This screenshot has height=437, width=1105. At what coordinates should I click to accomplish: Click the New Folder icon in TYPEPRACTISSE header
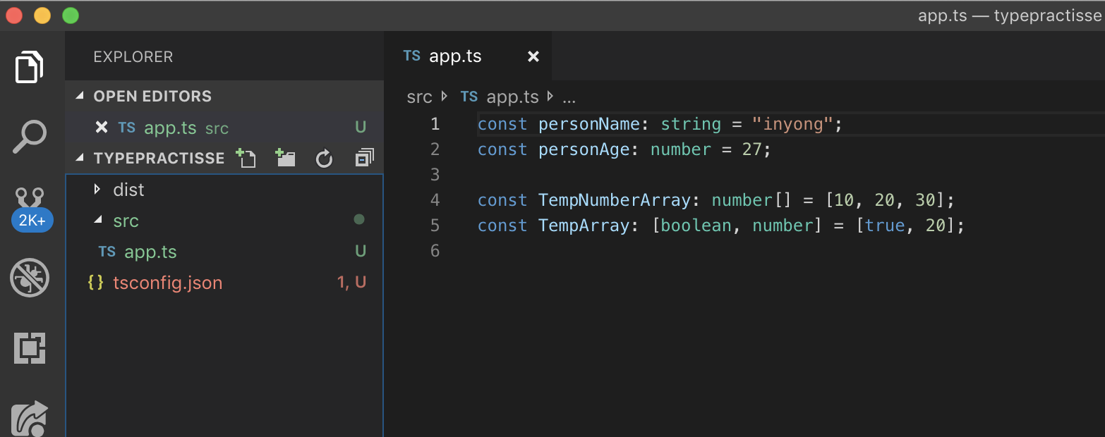click(x=285, y=158)
